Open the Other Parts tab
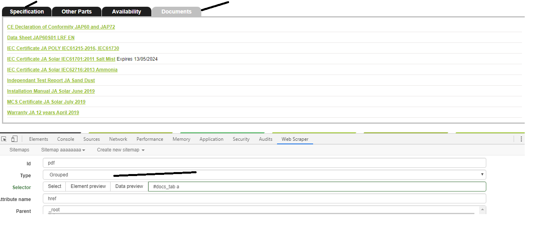539x247 pixels. [76, 11]
